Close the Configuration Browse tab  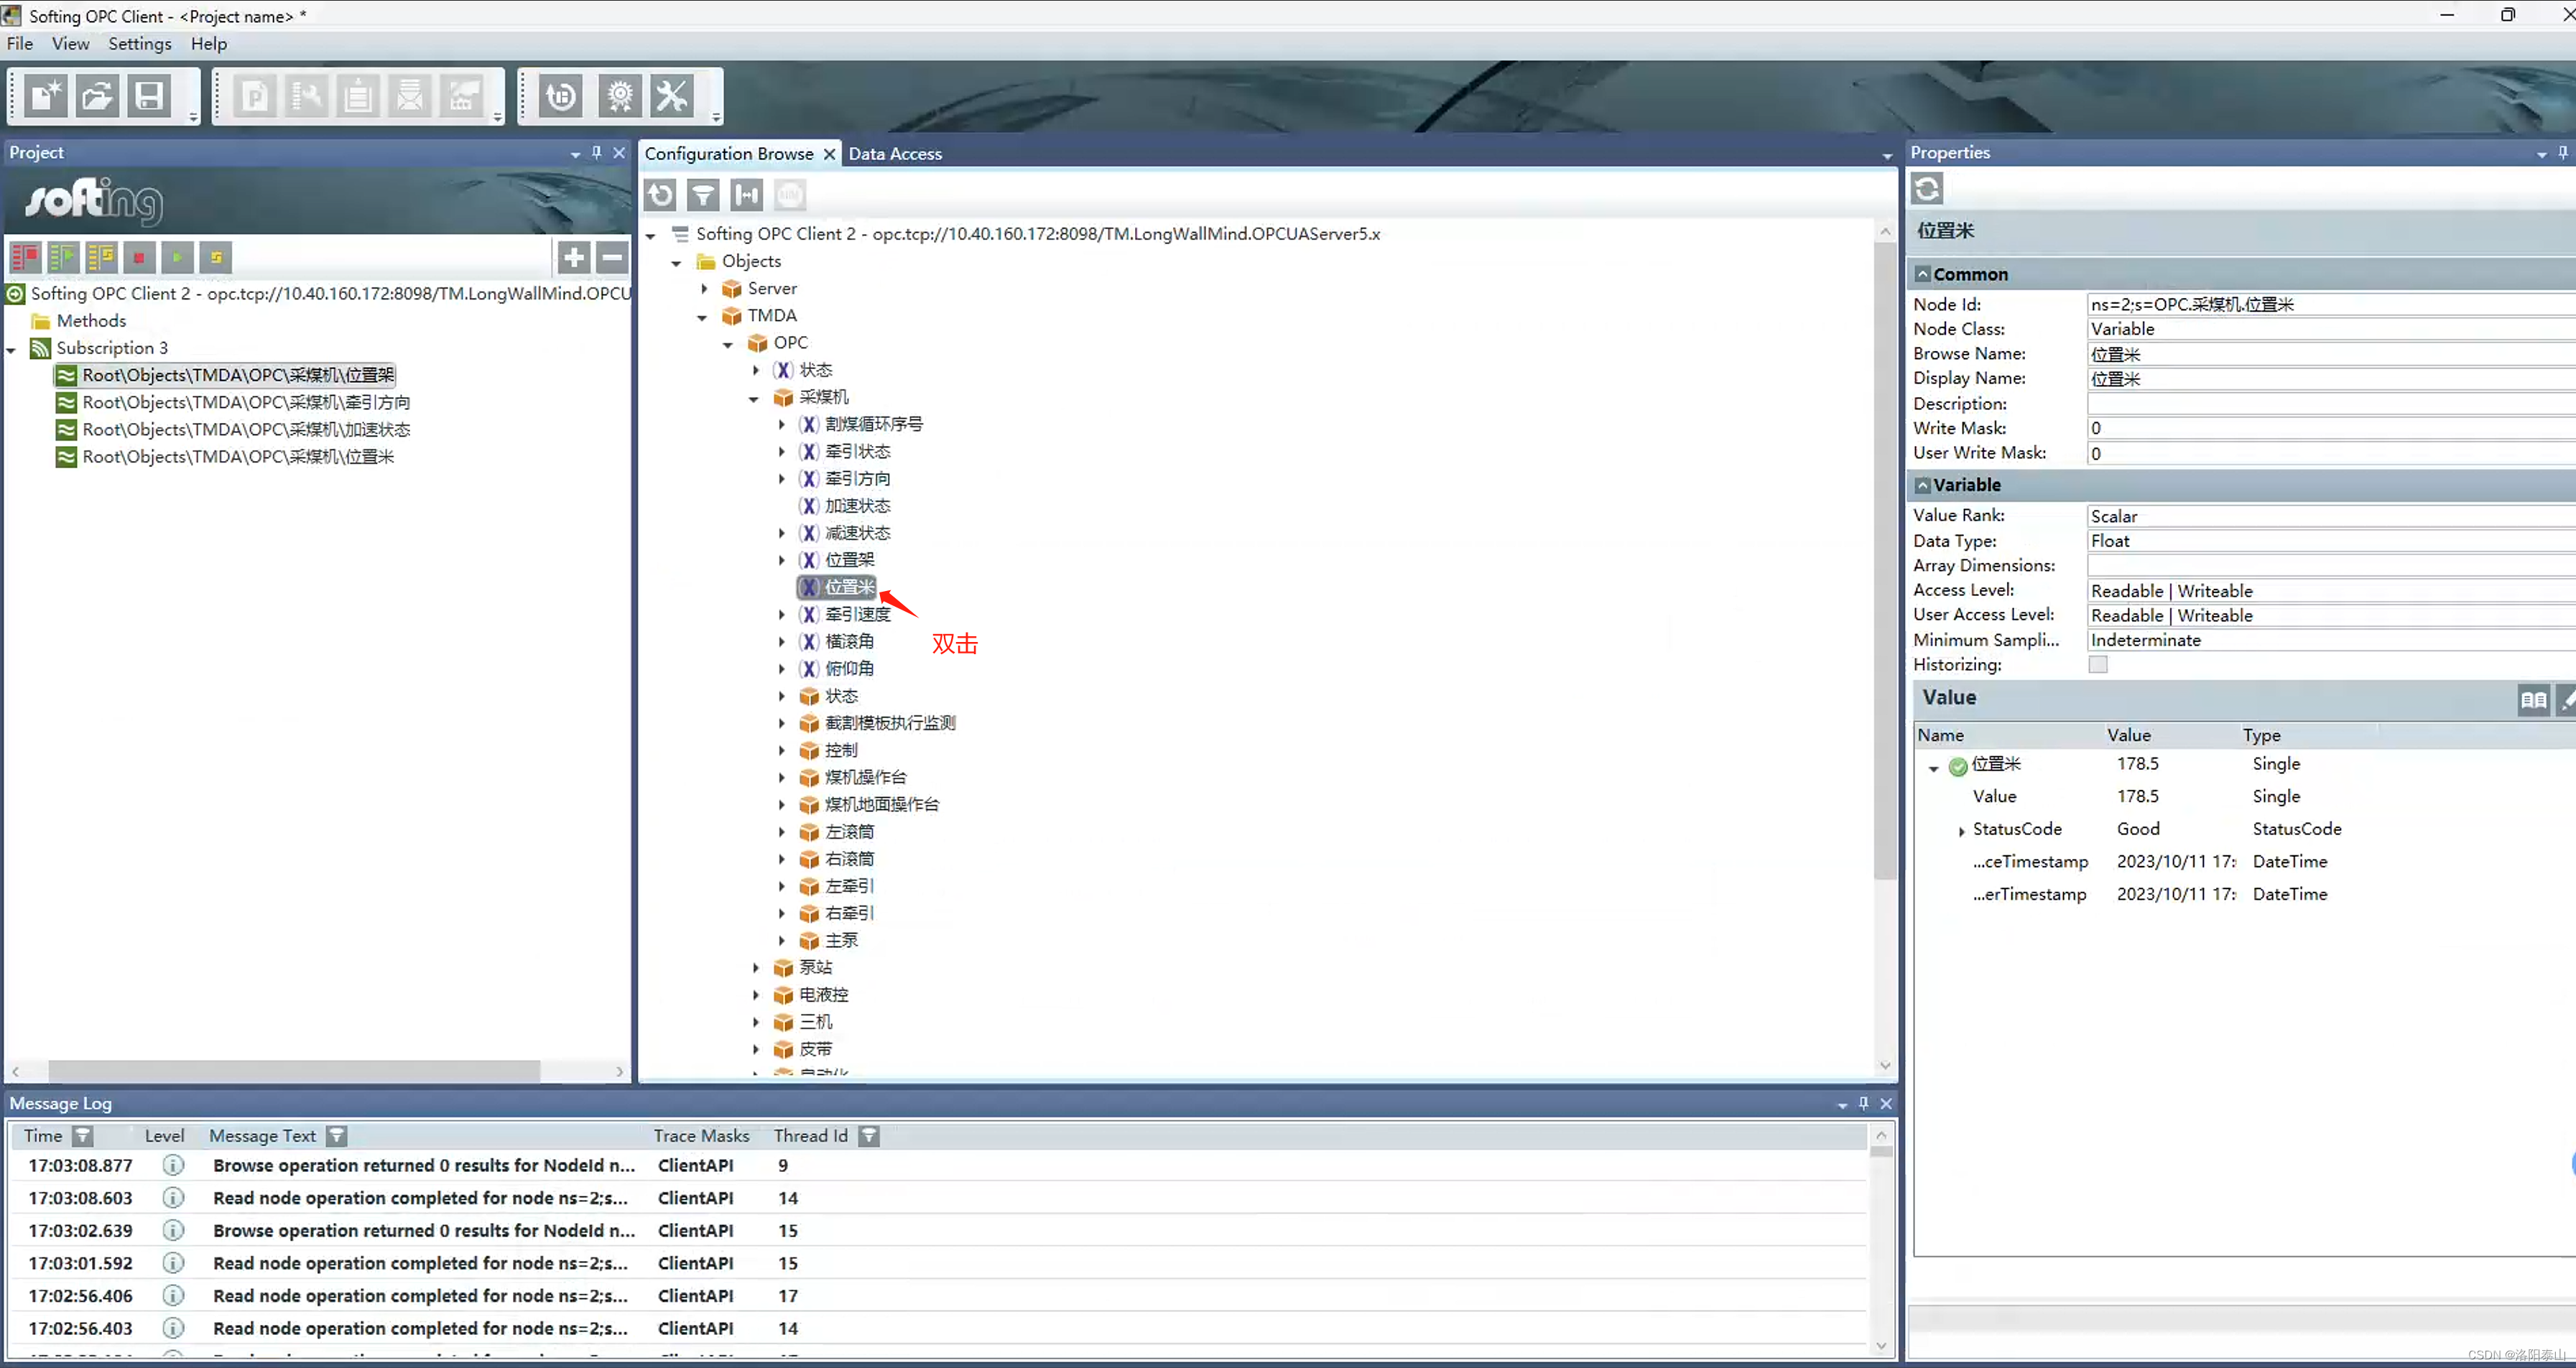[829, 153]
